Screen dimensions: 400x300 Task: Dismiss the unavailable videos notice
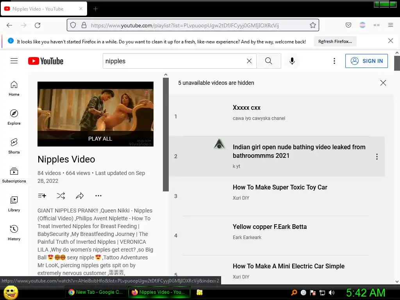[x=383, y=83]
